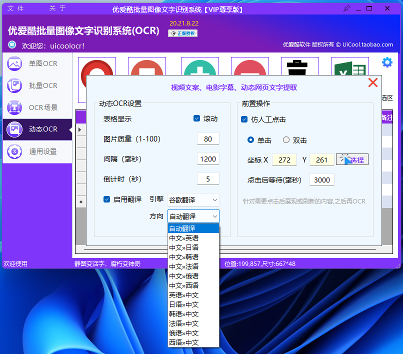The height and width of the screenshot is (354, 403).
Task: Select the 单击 radio button
Action: coord(250,140)
